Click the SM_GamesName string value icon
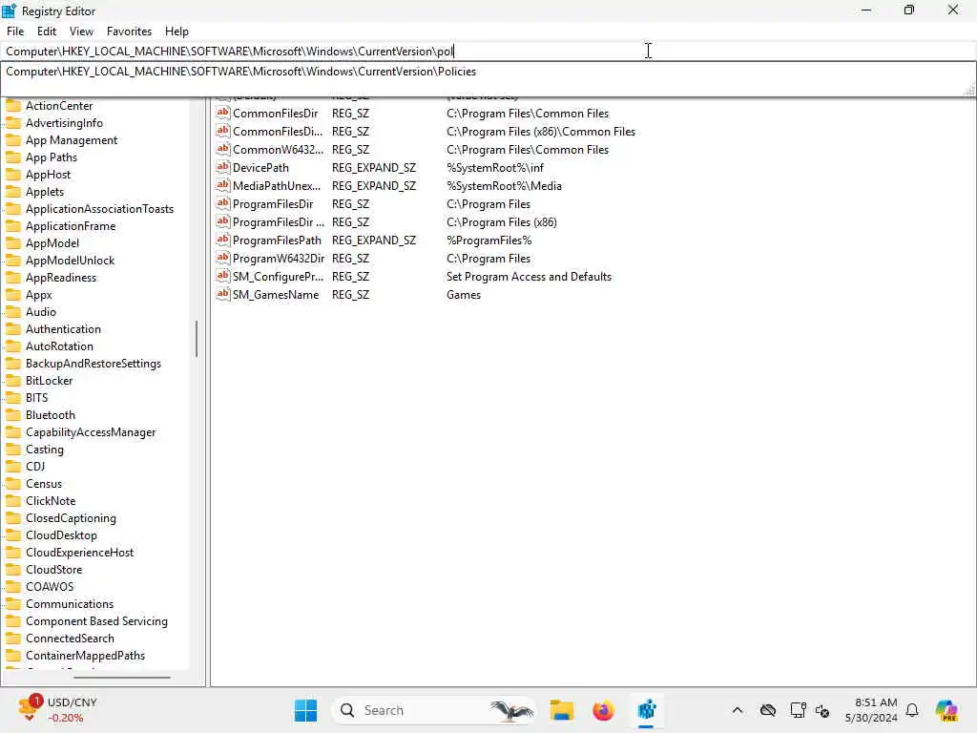This screenshot has height=733, width=977. [223, 294]
